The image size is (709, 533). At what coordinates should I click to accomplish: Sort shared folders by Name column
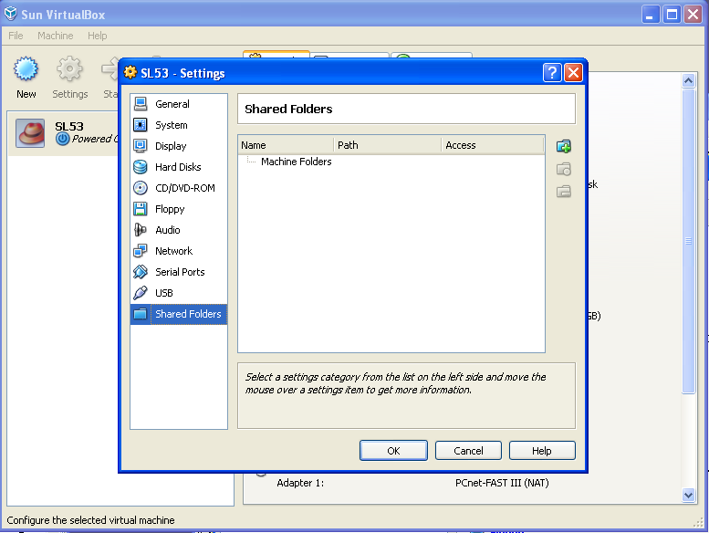286,145
